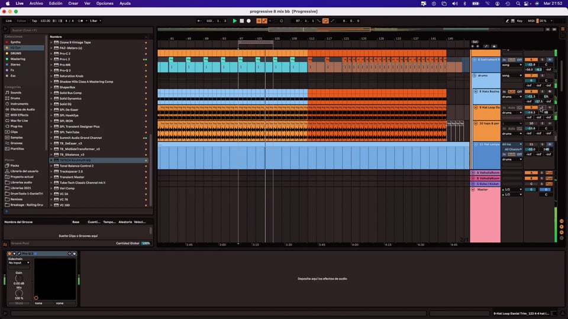This screenshot has width=568, height=319.
Task: Open Librería del usuario place
Action: [x=24, y=171]
